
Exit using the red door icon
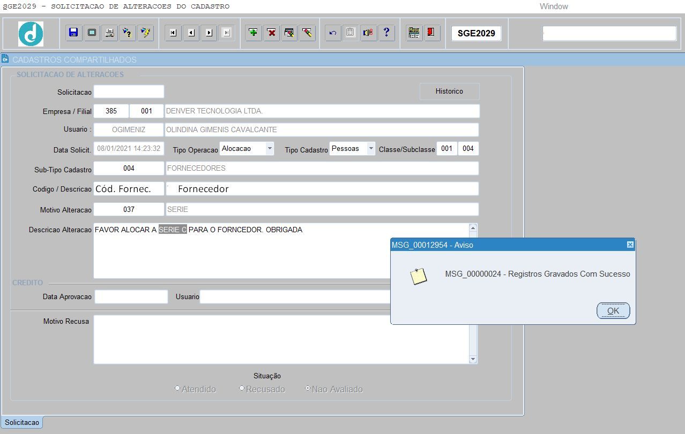point(432,33)
